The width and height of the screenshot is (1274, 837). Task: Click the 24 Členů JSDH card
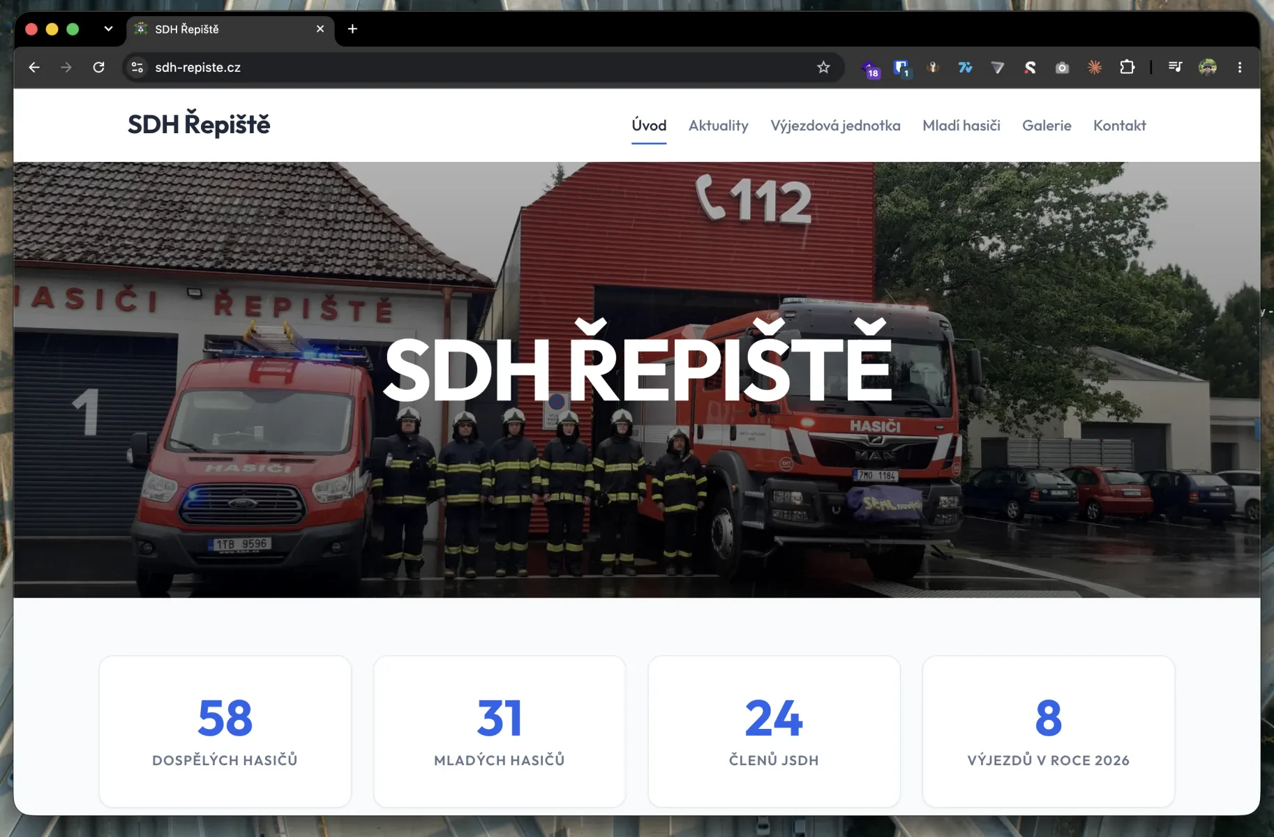tap(774, 731)
